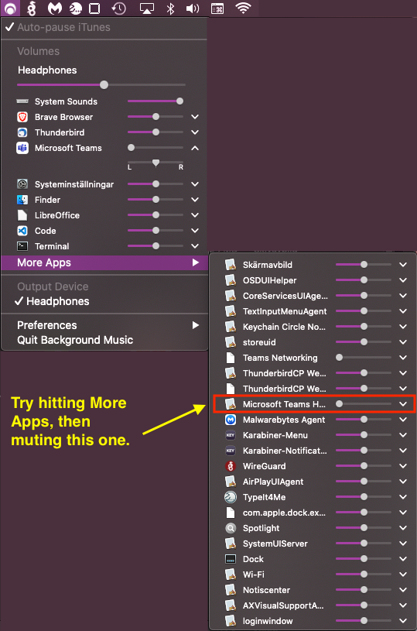Open the Bluetooth menu bar icon

(170, 8)
